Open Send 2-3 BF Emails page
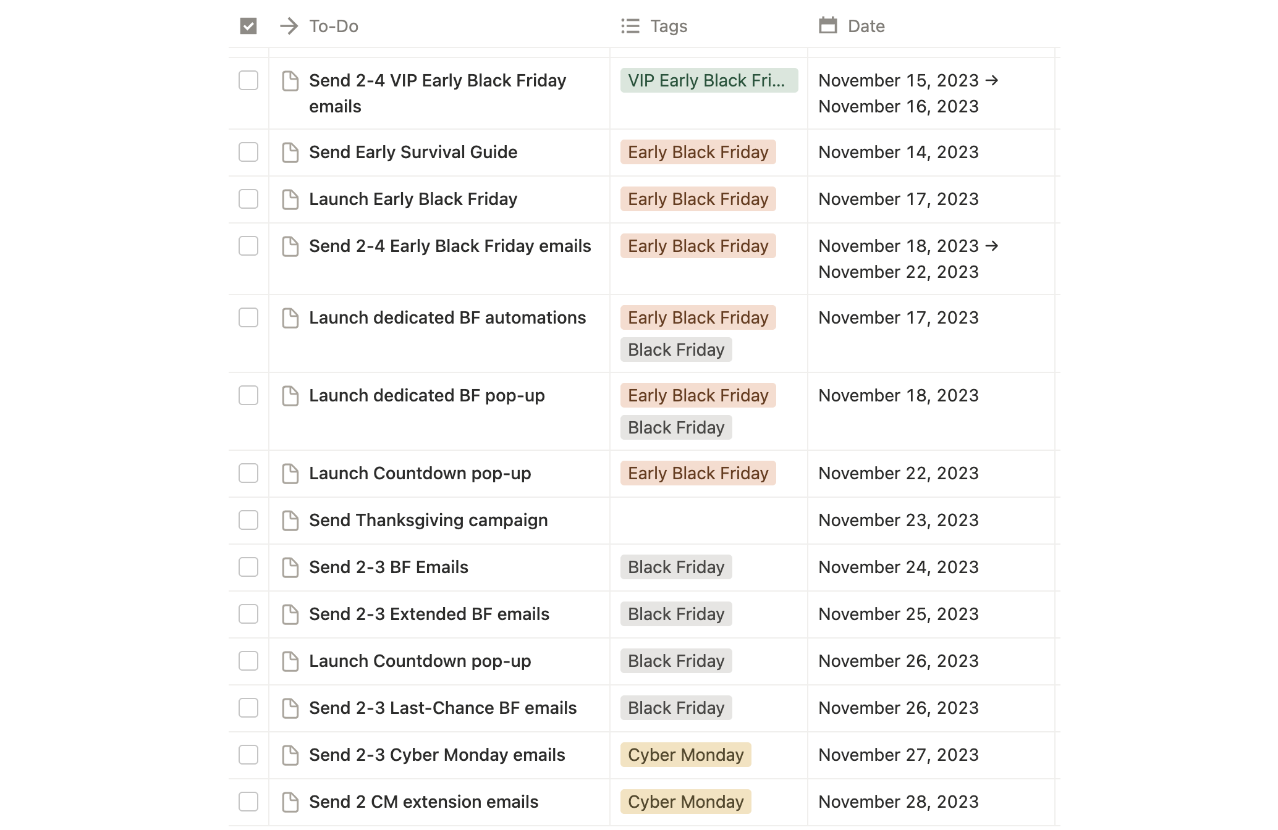 [x=389, y=567]
